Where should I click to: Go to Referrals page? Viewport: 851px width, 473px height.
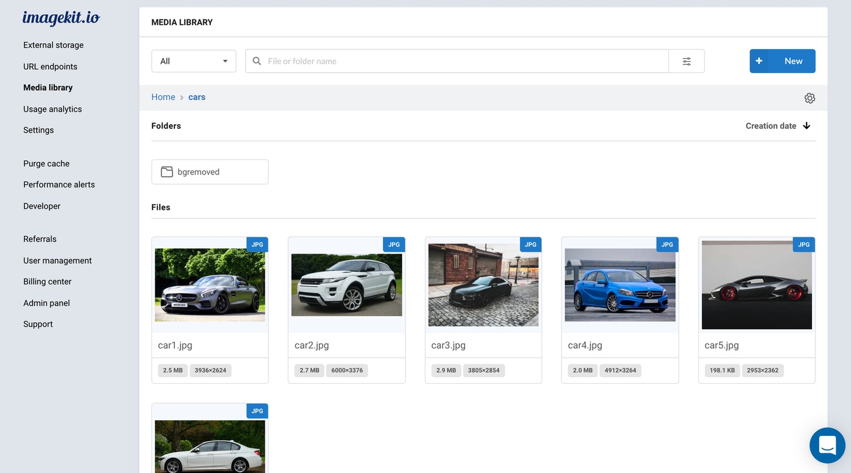(x=40, y=239)
